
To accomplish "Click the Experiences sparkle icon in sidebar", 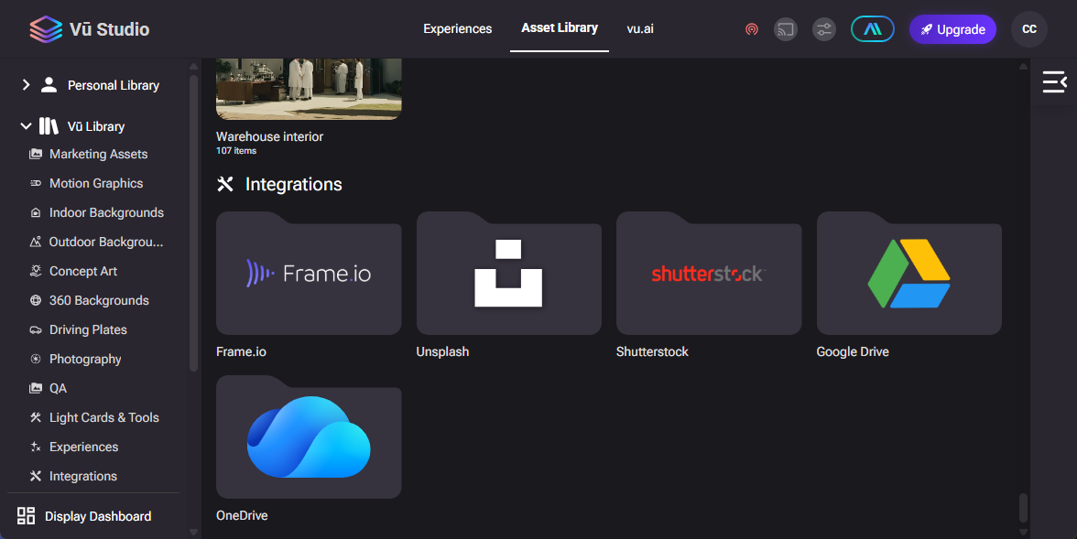I will 36,447.
